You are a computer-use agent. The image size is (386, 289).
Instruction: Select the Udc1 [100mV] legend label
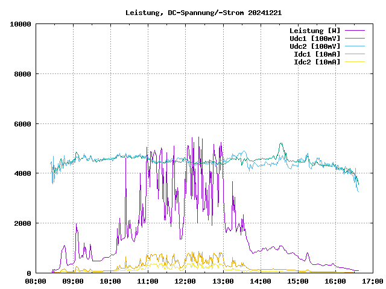pyautogui.click(x=315, y=39)
